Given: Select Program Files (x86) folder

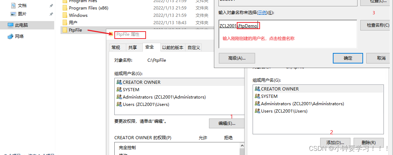Looking at the screenshot, I should point(88,8).
